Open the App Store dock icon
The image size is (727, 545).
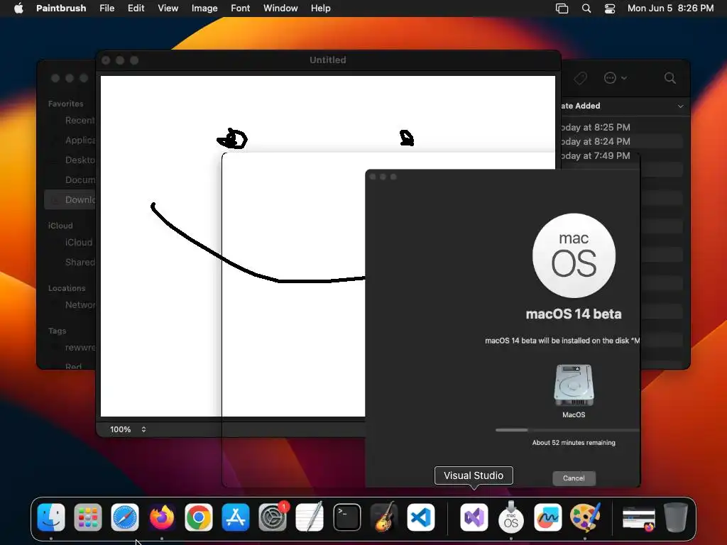(x=236, y=517)
